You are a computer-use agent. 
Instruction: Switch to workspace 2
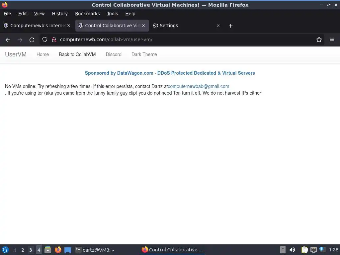23,250
